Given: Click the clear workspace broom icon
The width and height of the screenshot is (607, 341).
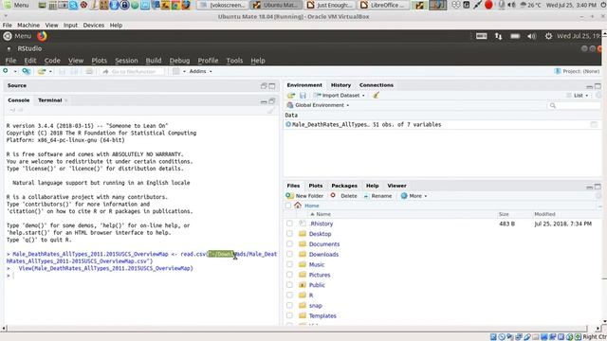Looking at the screenshot, I should click(376, 95).
